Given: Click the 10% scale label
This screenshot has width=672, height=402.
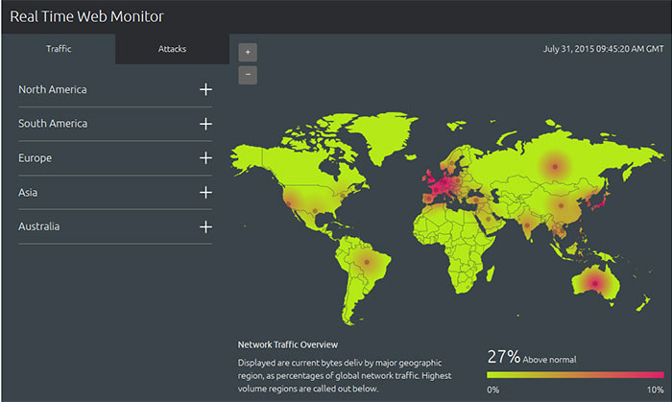Looking at the screenshot, I should (656, 390).
